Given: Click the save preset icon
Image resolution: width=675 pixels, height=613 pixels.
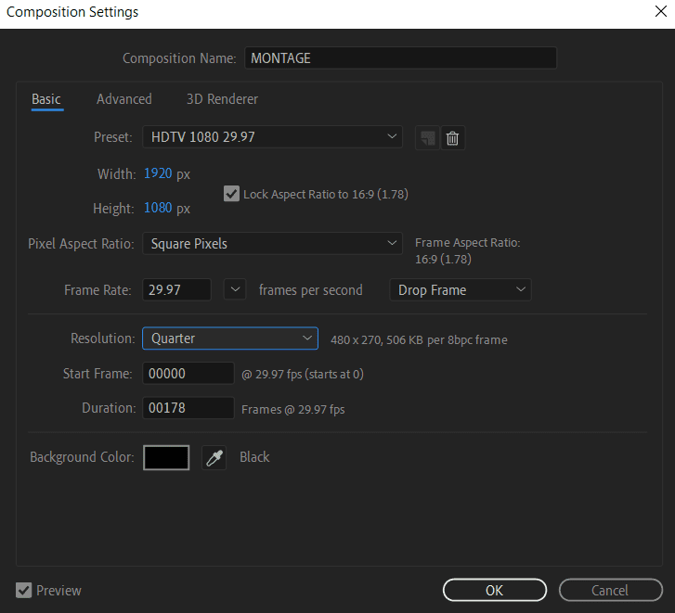Looking at the screenshot, I should (x=427, y=138).
